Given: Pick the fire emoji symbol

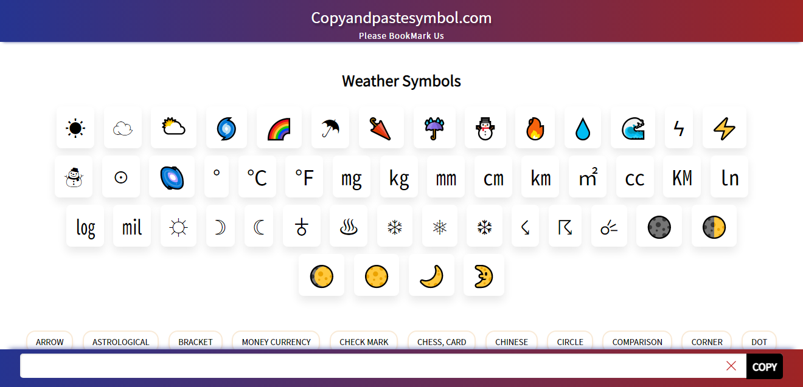Looking at the screenshot, I should [x=535, y=128].
